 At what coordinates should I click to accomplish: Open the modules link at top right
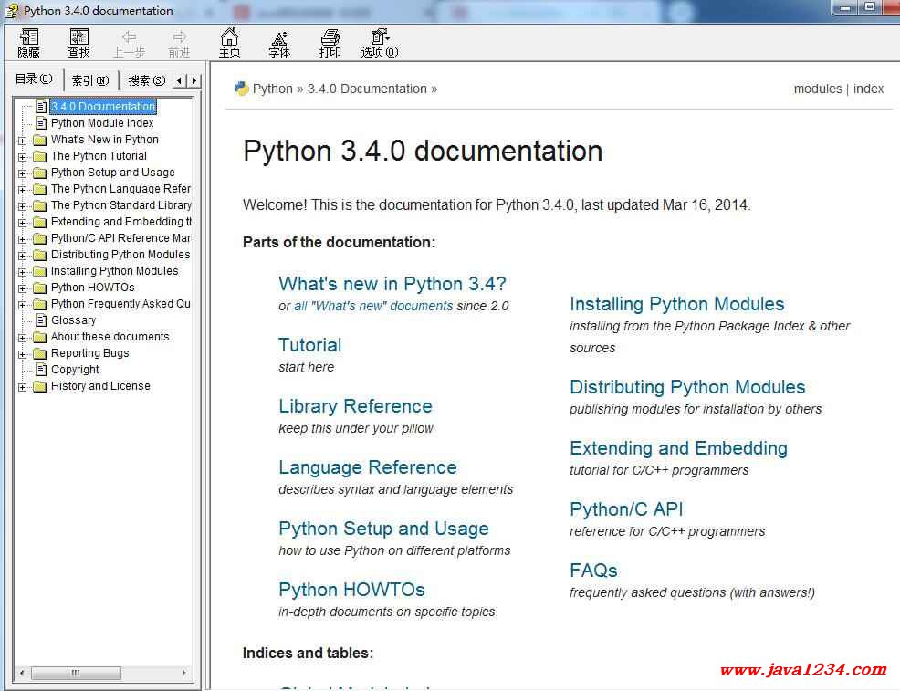pos(817,89)
